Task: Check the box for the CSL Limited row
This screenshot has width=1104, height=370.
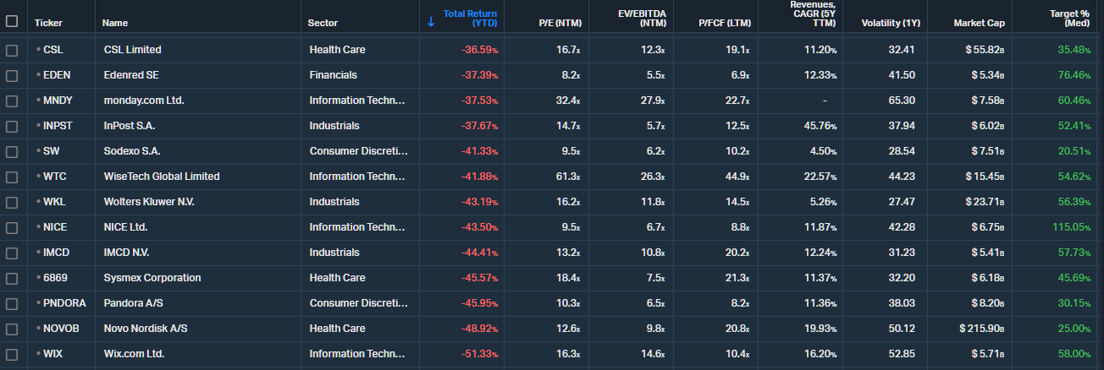Action: [x=12, y=50]
